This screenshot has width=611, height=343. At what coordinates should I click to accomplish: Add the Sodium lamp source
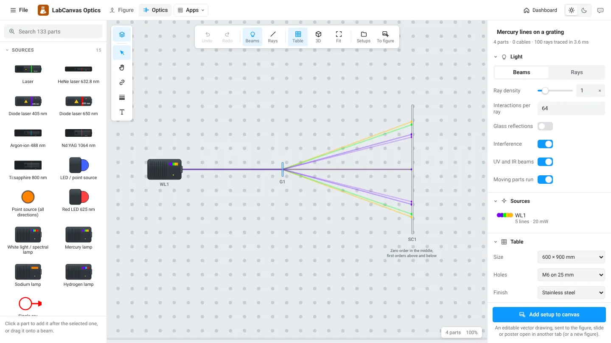(x=28, y=275)
